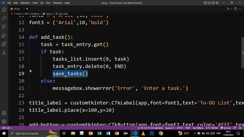The height and width of the screenshot is (137, 244).
Task: Click the lab.py breadcrumb segment
Action: [x=49, y=14]
